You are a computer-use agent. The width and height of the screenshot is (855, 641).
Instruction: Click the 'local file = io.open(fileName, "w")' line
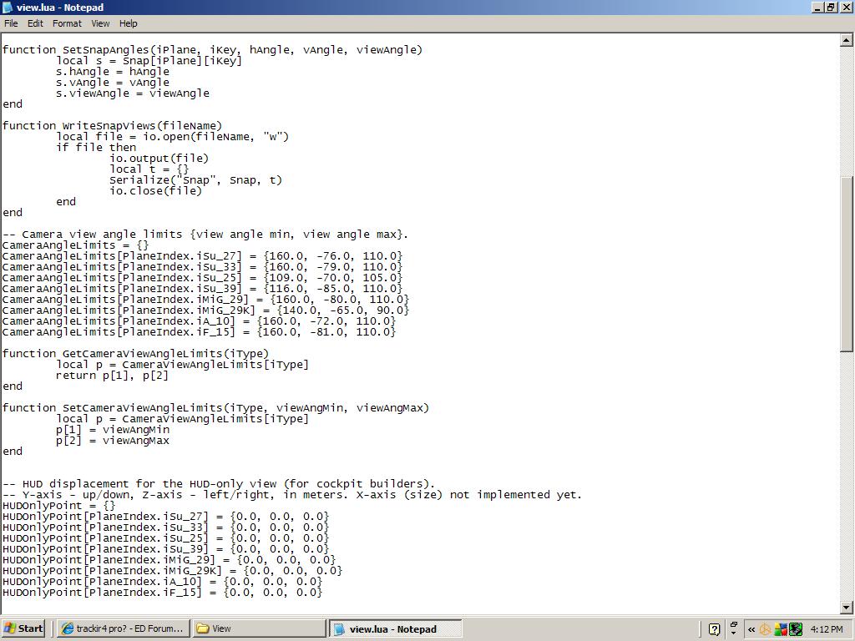click(x=172, y=137)
